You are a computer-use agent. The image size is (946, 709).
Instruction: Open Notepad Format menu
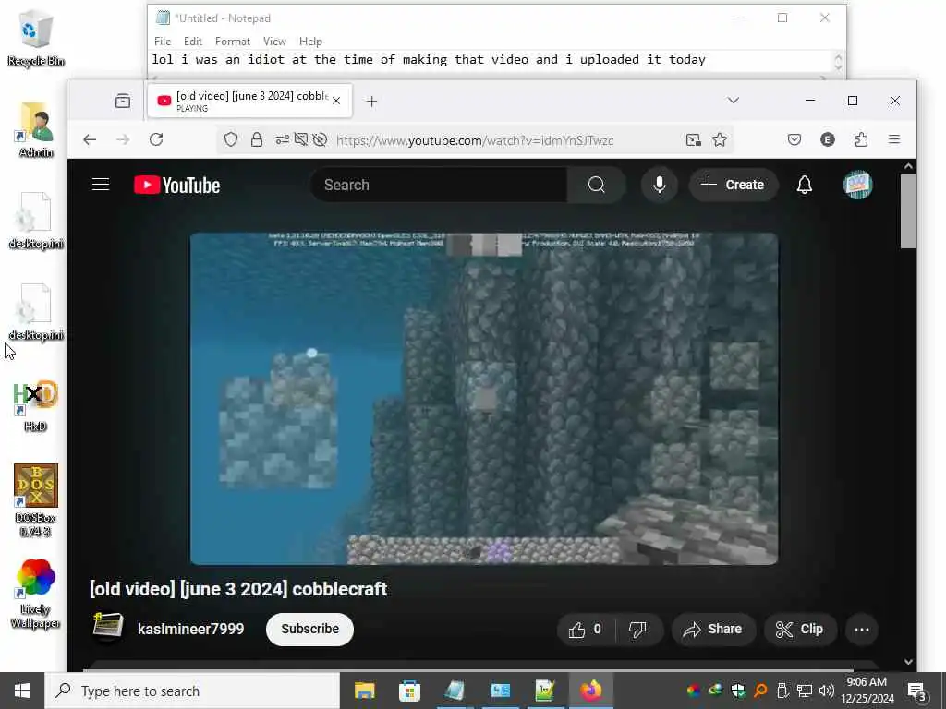[x=232, y=41]
